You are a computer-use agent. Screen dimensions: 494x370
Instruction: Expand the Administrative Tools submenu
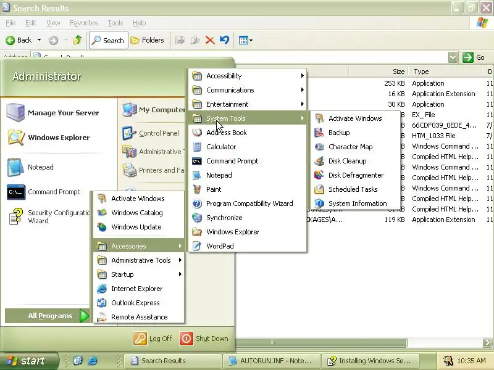[x=139, y=260]
